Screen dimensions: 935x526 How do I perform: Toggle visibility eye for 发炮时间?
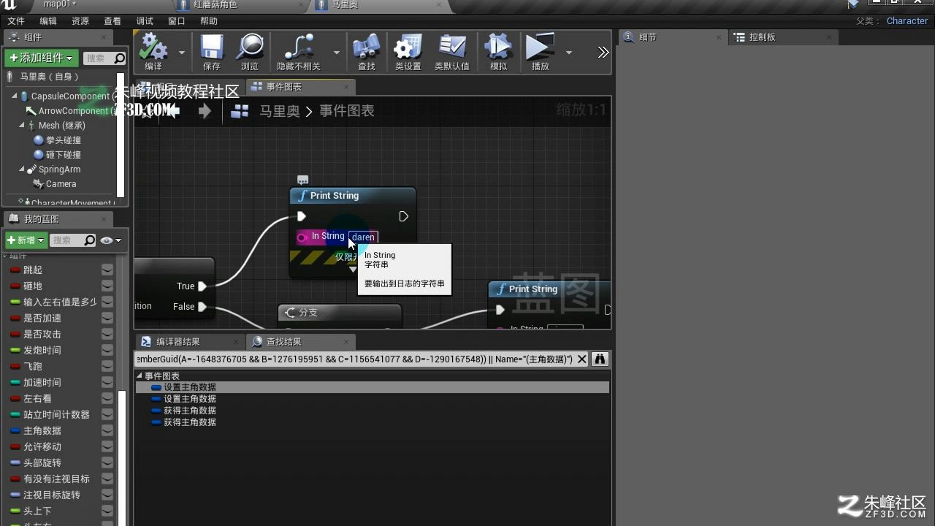tap(107, 351)
